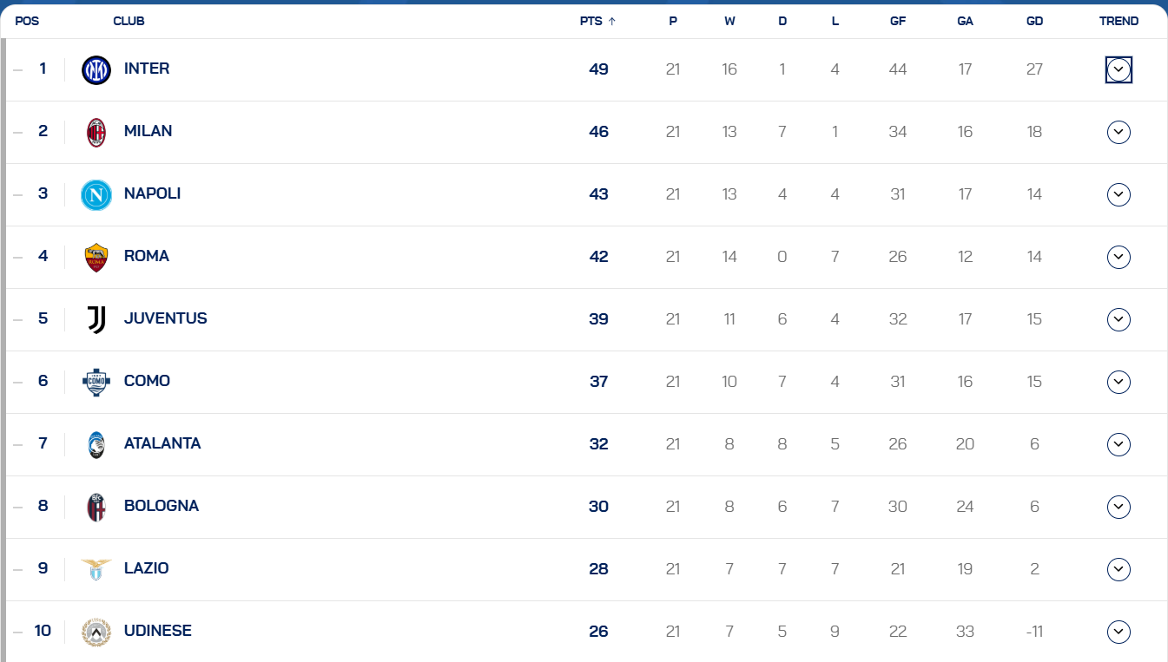Click the Lazio eagle logo
Image resolution: width=1168 pixels, height=662 pixels.
pos(96,570)
